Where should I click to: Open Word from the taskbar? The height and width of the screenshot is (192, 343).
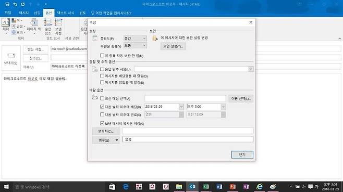click(219, 187)
